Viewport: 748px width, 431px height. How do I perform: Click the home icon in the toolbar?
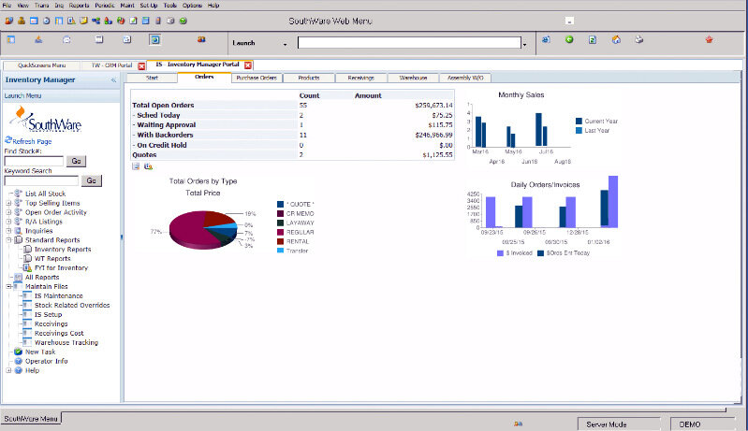[x=616, y=40]
